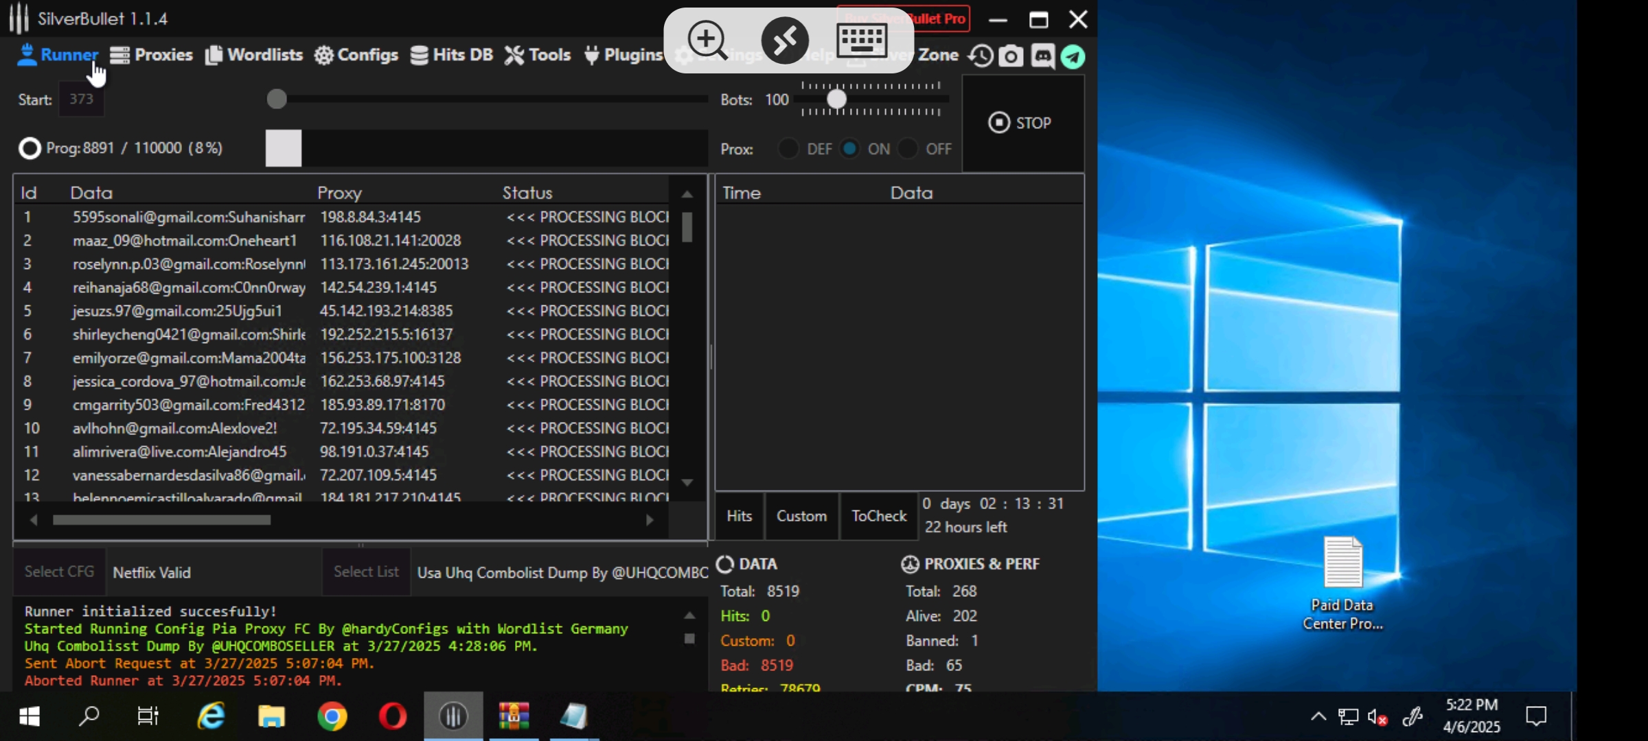Click the Bots slider handle
The image size is (1648, 741).
(836, 99)
